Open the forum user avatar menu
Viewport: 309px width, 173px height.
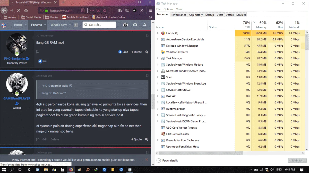125,25
